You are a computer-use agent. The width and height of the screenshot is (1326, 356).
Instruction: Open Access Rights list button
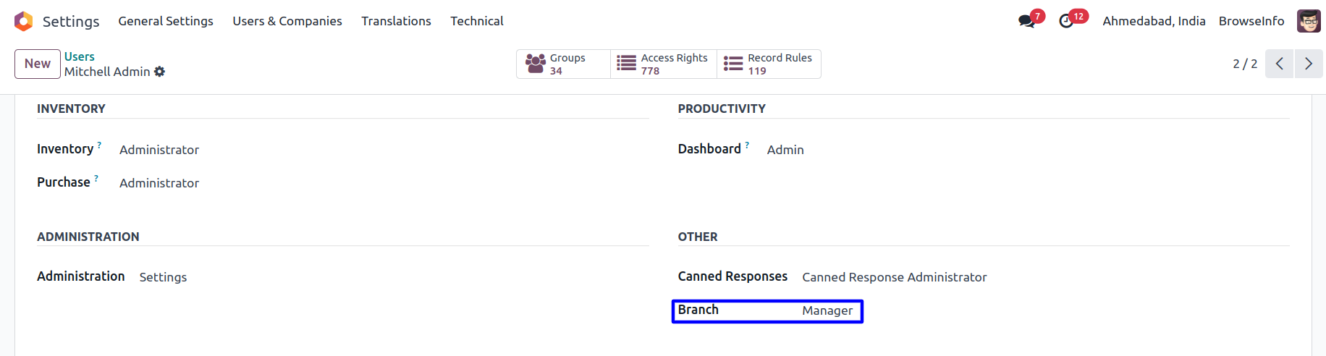[x=663, y=64]
